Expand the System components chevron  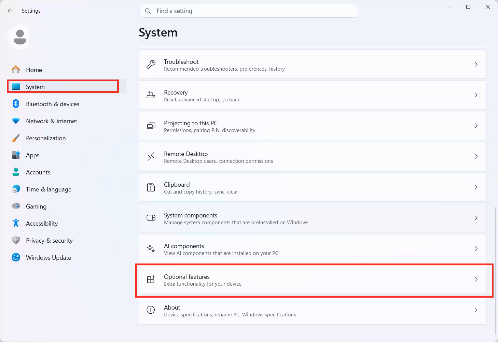476,218
